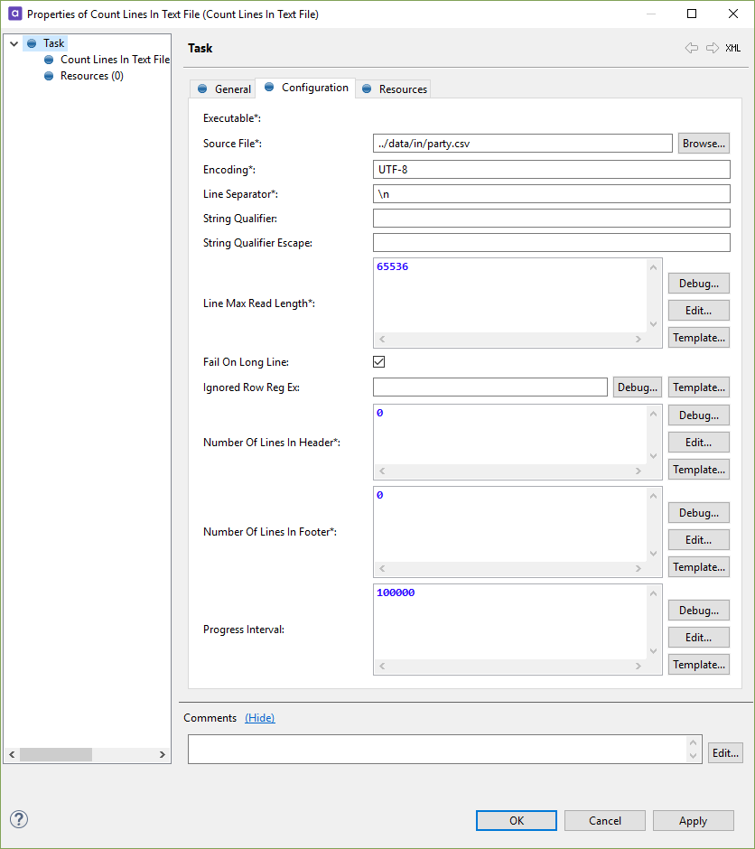Image resolution: width=755 pixels, height=849 pixels.
Task: Click the Encoding input field
Action: point(551,169)
